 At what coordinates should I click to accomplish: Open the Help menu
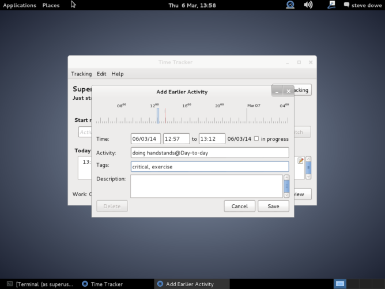(x=118, y=74)
